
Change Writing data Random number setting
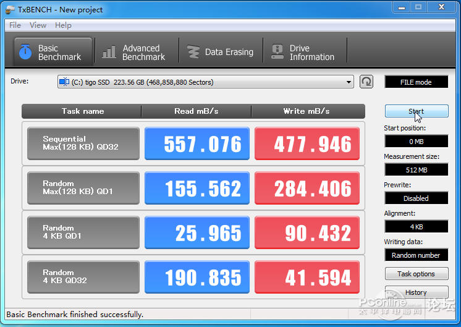pyautogui.click(x=417, y=255)
